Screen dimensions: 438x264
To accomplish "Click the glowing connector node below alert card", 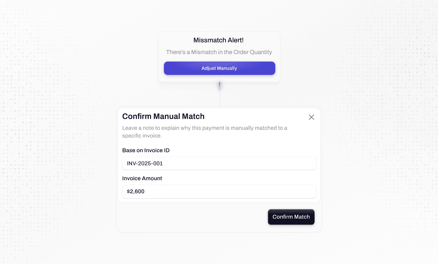I will point(219,85).
